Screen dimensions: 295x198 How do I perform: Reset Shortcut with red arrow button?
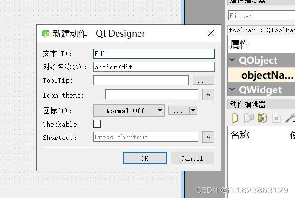click(208, 137)
